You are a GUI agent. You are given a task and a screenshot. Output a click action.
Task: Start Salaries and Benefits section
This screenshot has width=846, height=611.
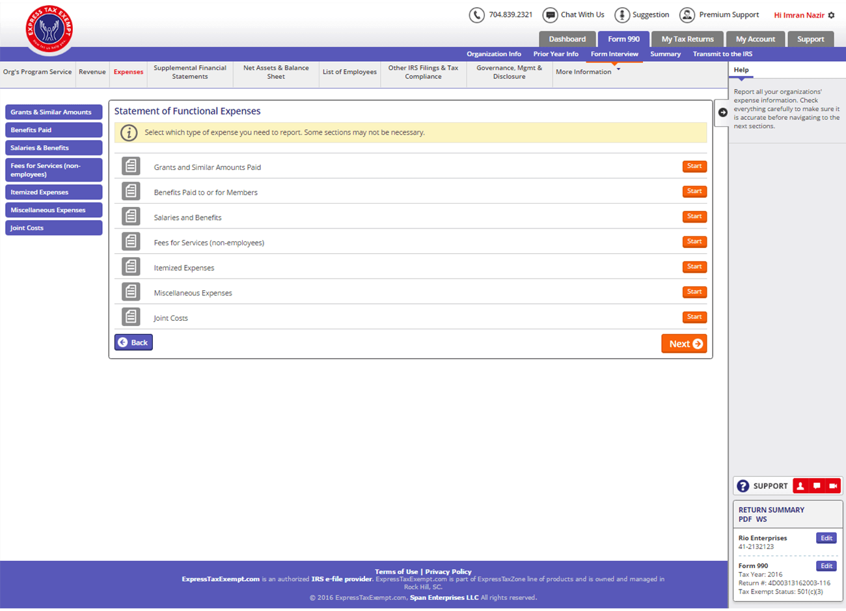tap(694, 216)
